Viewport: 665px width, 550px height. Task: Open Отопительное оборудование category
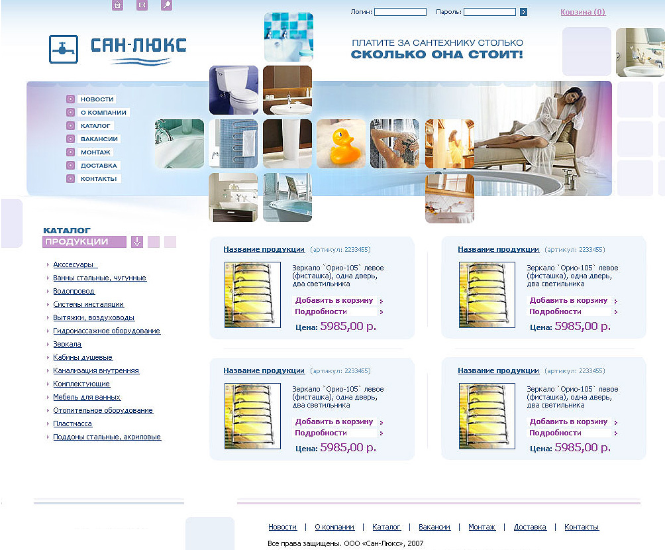[x=103, y=410]
